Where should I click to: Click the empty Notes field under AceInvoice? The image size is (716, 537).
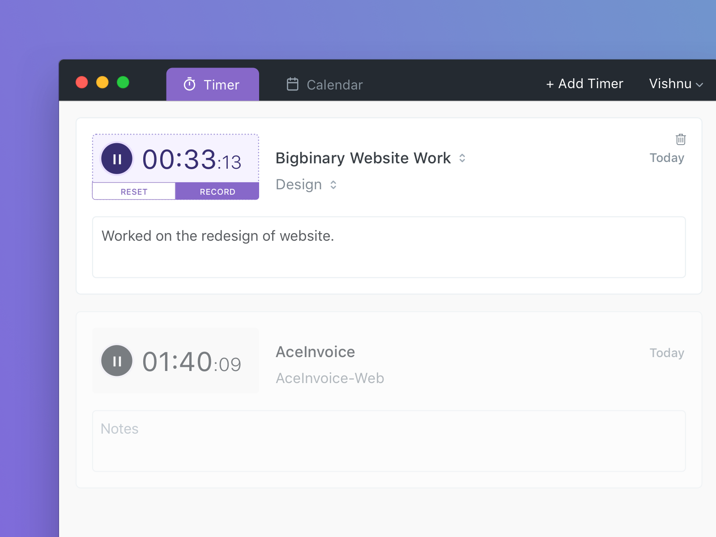(x=388, y=441)
